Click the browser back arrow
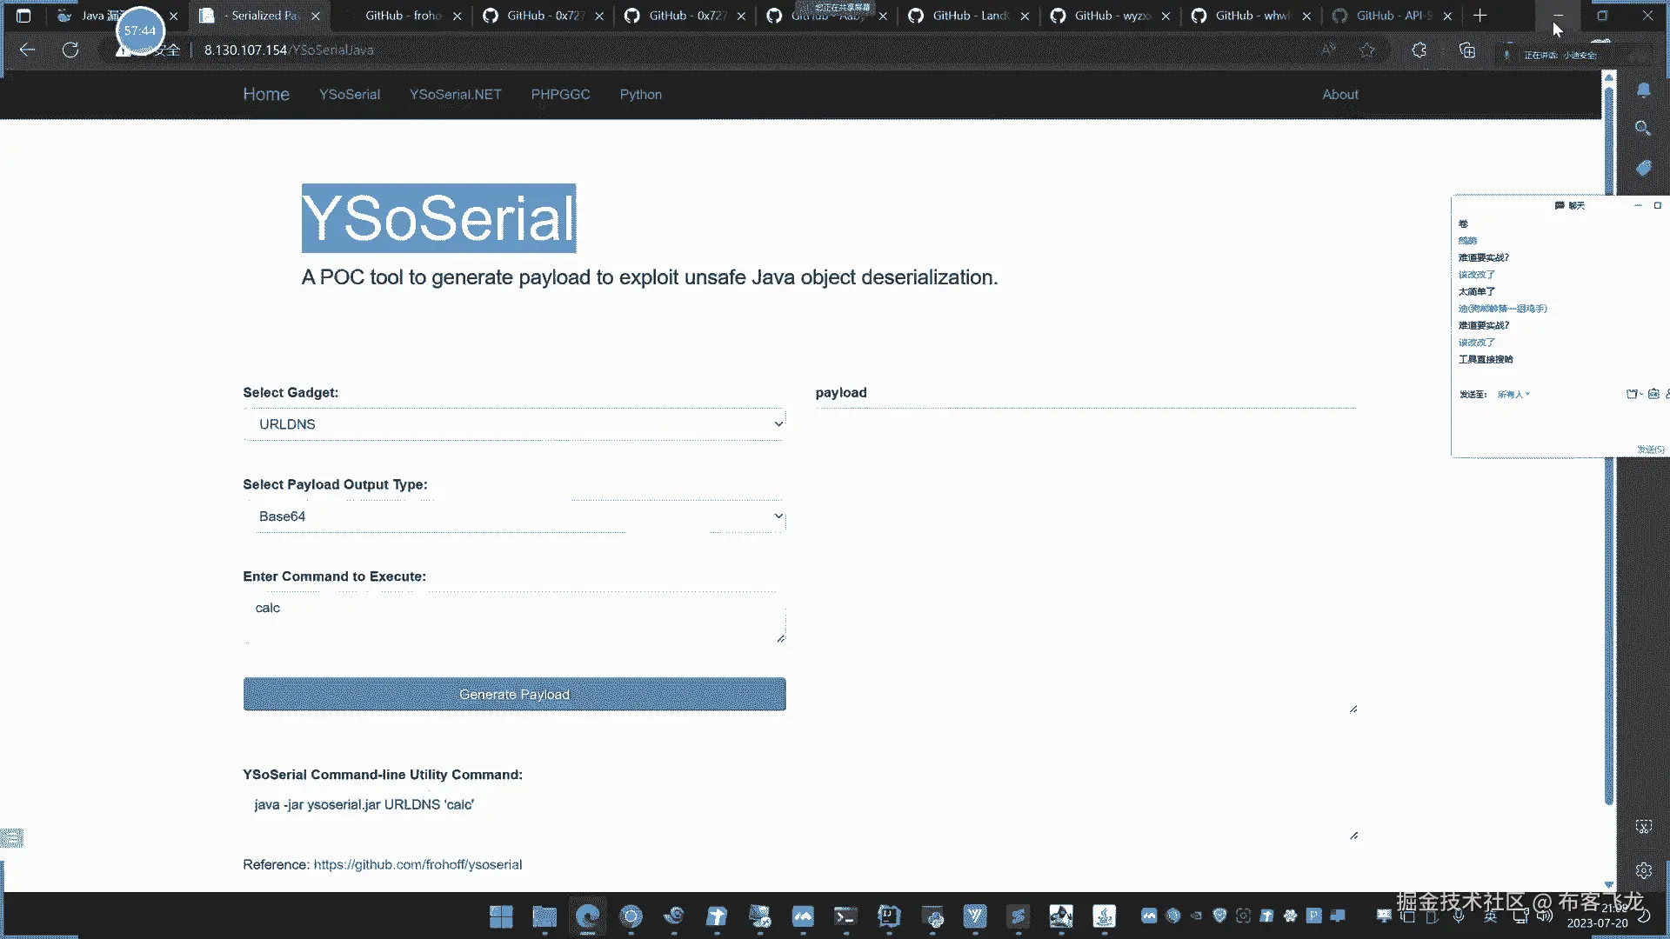1670x939 pixels. tap(27, 50)
